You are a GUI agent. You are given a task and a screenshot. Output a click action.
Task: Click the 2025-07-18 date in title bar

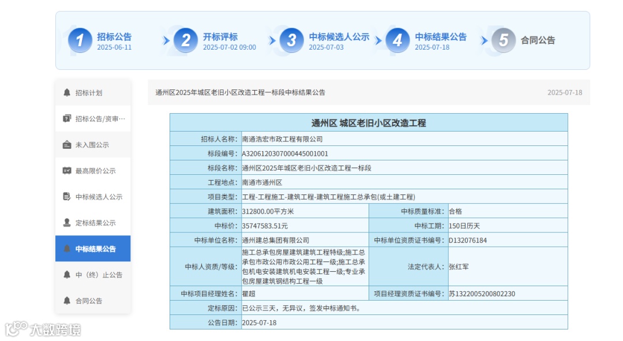pos(565,92)
